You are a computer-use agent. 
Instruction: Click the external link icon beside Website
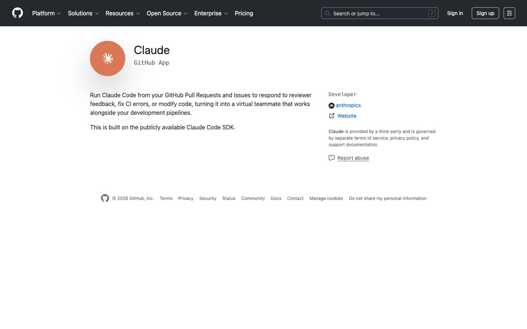[332, 116]
